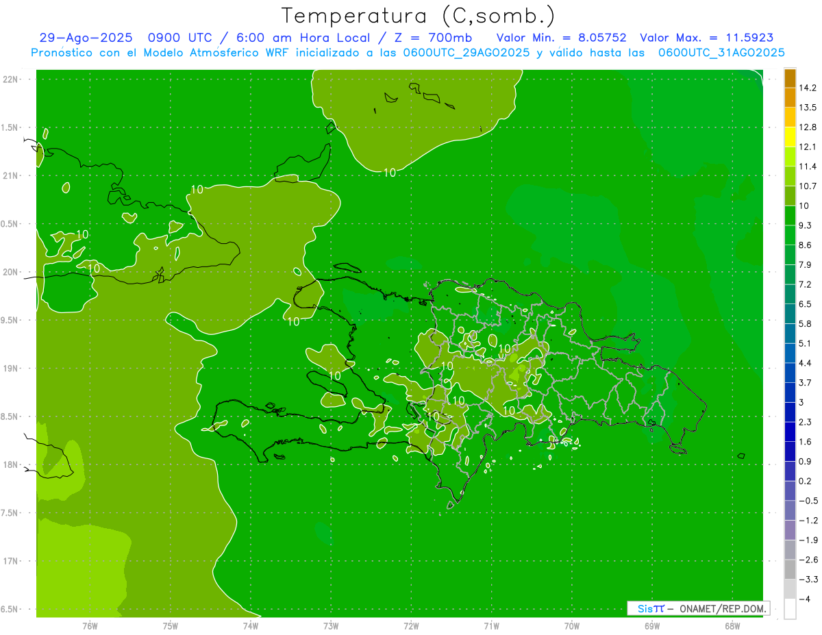Screen dimensions: 822x635
Task: Click the "21N" latitude axis label
Action: (x=10, y=176)
